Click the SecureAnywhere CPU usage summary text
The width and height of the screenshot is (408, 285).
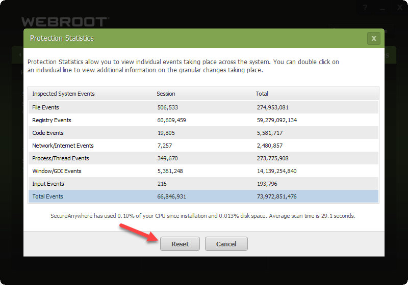click(202, 216)
